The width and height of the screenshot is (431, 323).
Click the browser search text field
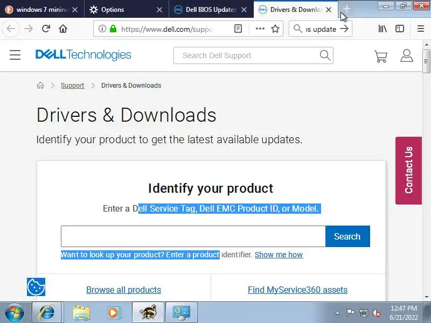pos(321,29)
